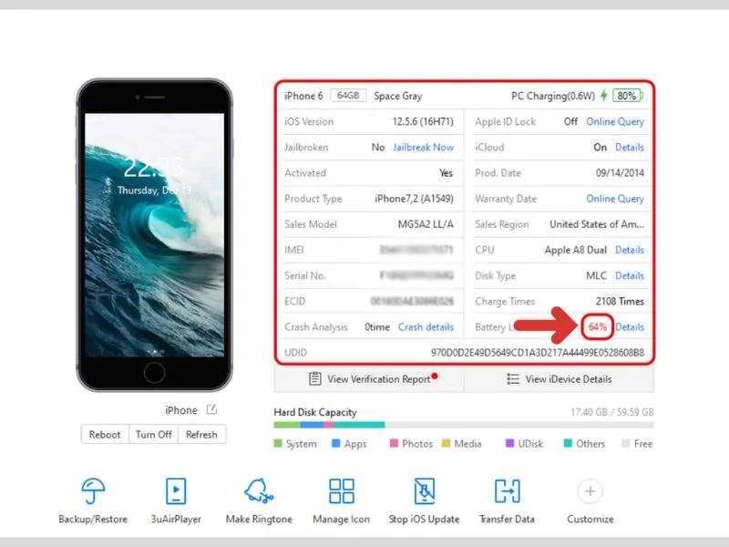Click the blurred ECID value
Viewport: 729px width, 547px height.
coord(412,302)
